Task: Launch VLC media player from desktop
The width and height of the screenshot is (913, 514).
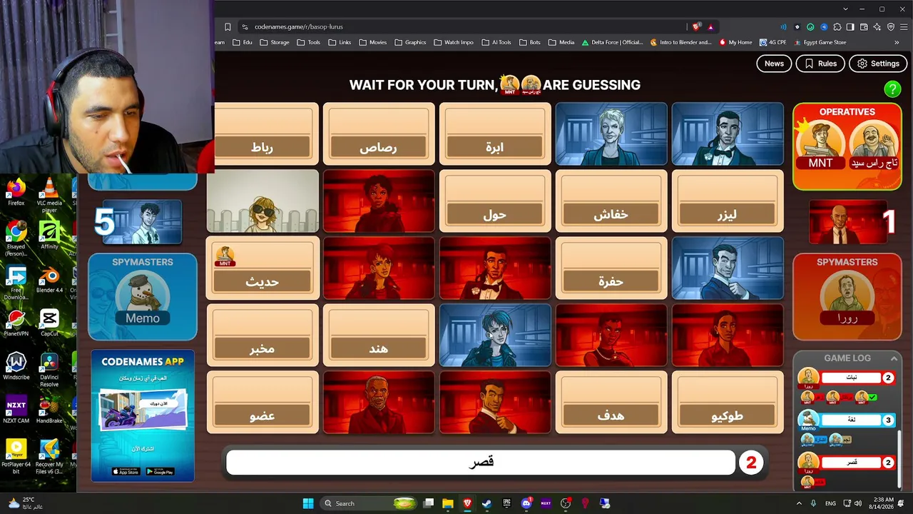Action: [49, 195]
